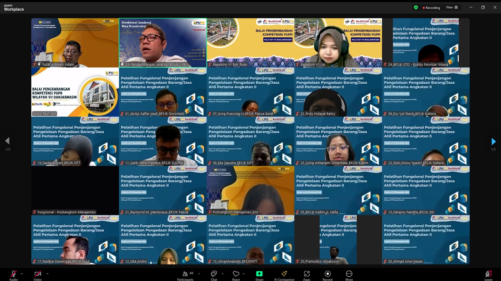The image size is (501, 281).
Task: Click the red Recording indicator
Action: coord(431,8)
